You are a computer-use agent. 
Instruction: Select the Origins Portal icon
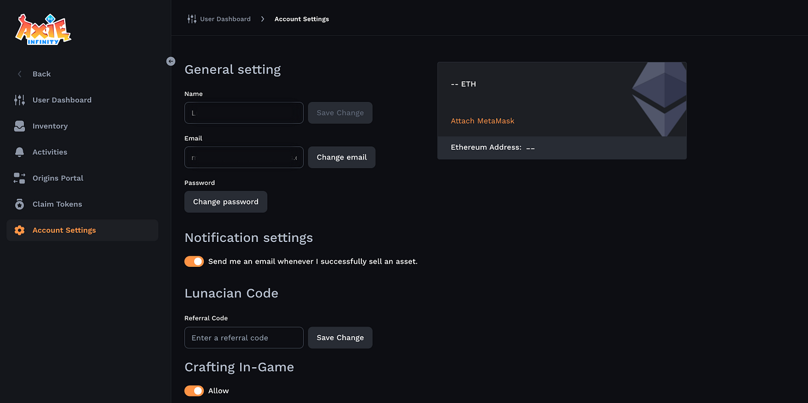(18, 177)
